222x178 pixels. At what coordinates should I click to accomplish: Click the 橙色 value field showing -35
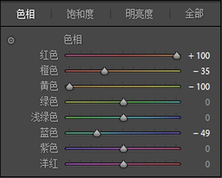[202, 71]
